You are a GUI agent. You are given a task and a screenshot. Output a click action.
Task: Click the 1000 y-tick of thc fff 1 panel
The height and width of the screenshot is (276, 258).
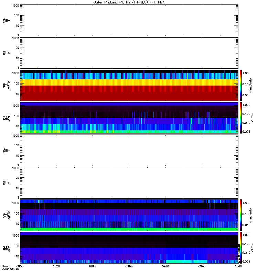[x=16, y=136]
